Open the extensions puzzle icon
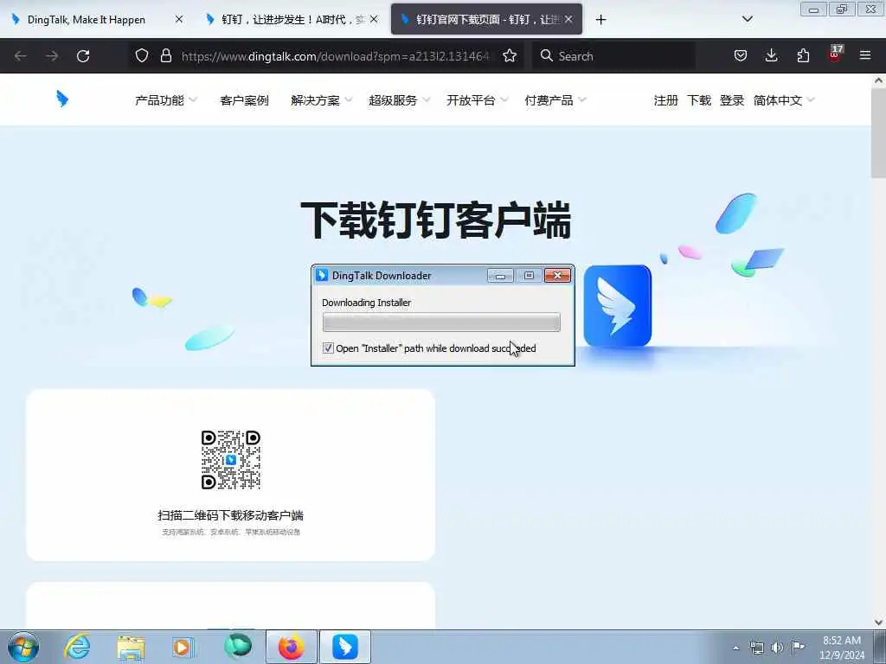The height and width of the screenshot is (664, 886). point(803,55)
